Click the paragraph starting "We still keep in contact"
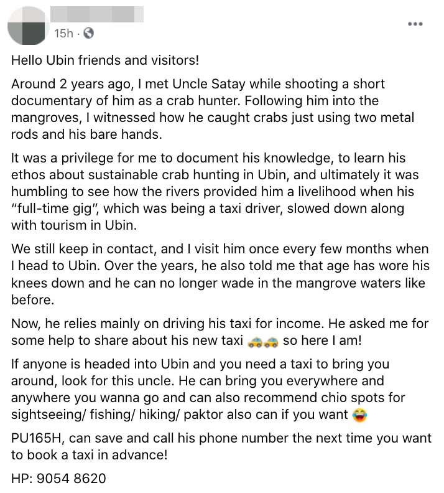444x493 pixels. 218,273
